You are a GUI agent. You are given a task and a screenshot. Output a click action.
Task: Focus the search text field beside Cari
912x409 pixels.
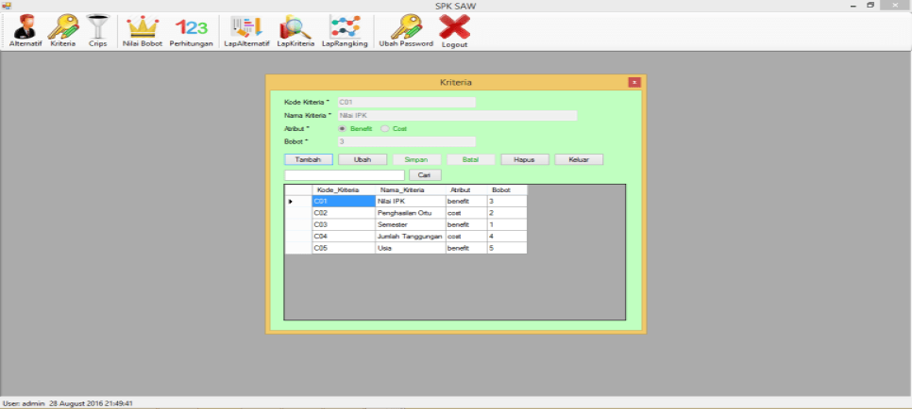(x=344, y=175)
